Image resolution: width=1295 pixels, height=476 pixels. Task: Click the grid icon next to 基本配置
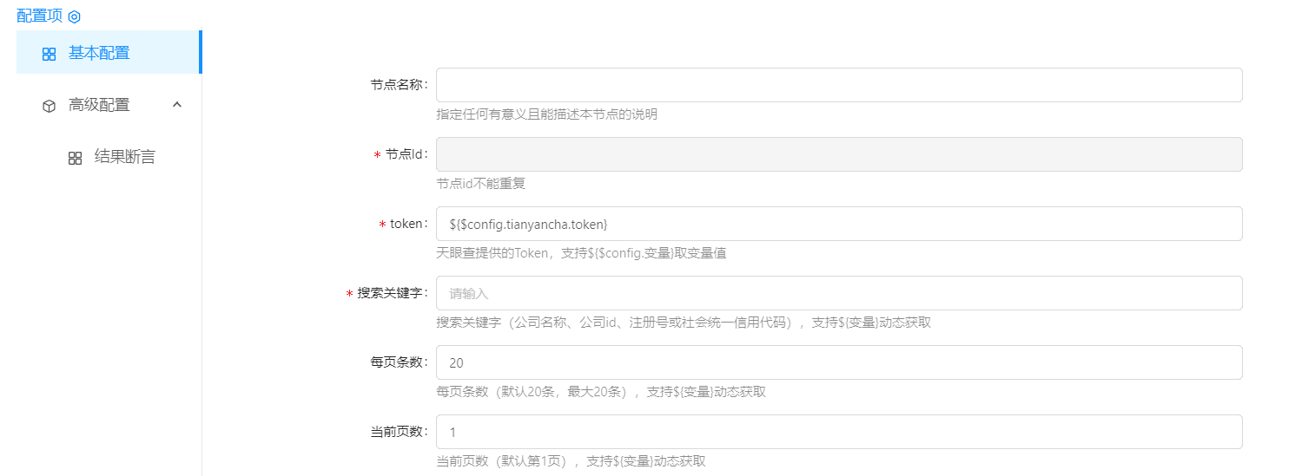tap(49, 54)
